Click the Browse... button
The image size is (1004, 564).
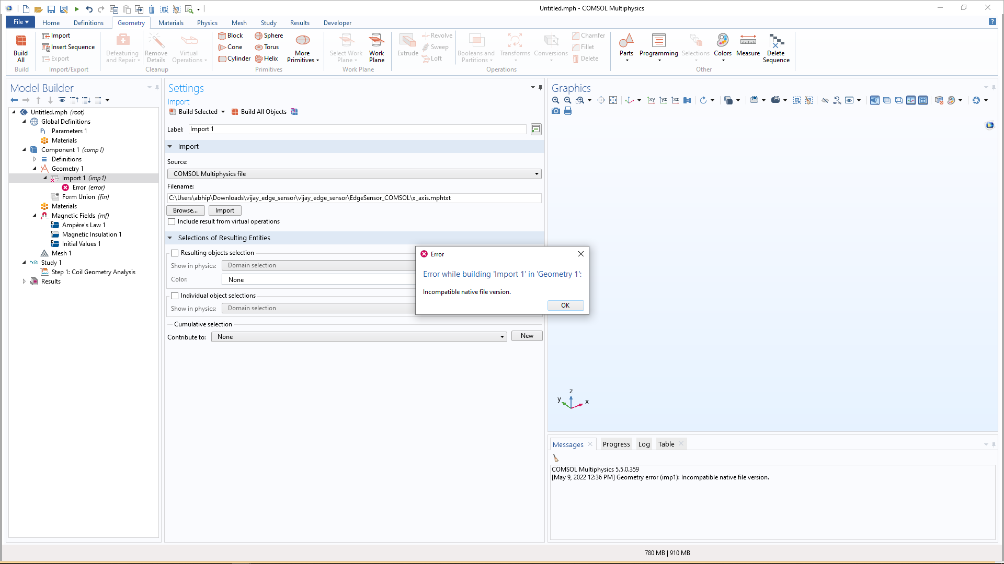tap(185, 210)
